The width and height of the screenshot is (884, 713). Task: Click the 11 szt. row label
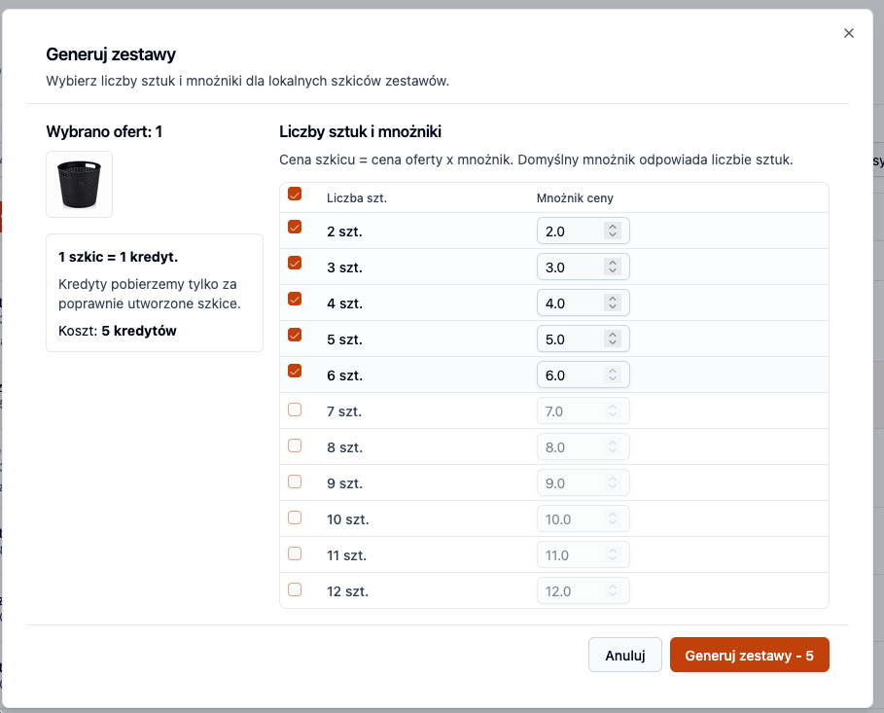(x=347, y=556)
